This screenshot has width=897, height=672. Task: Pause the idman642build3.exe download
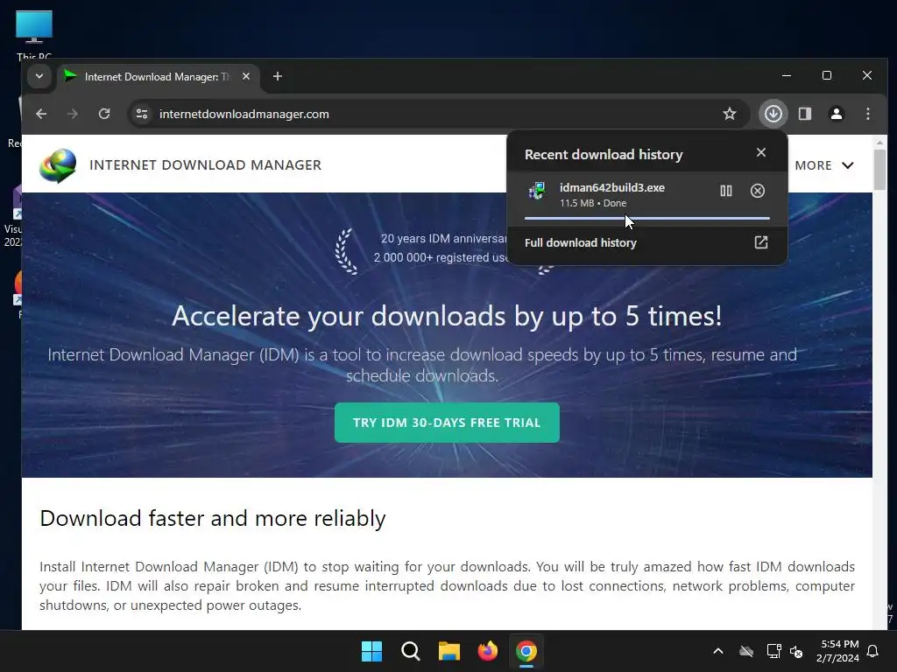[726, 191]
